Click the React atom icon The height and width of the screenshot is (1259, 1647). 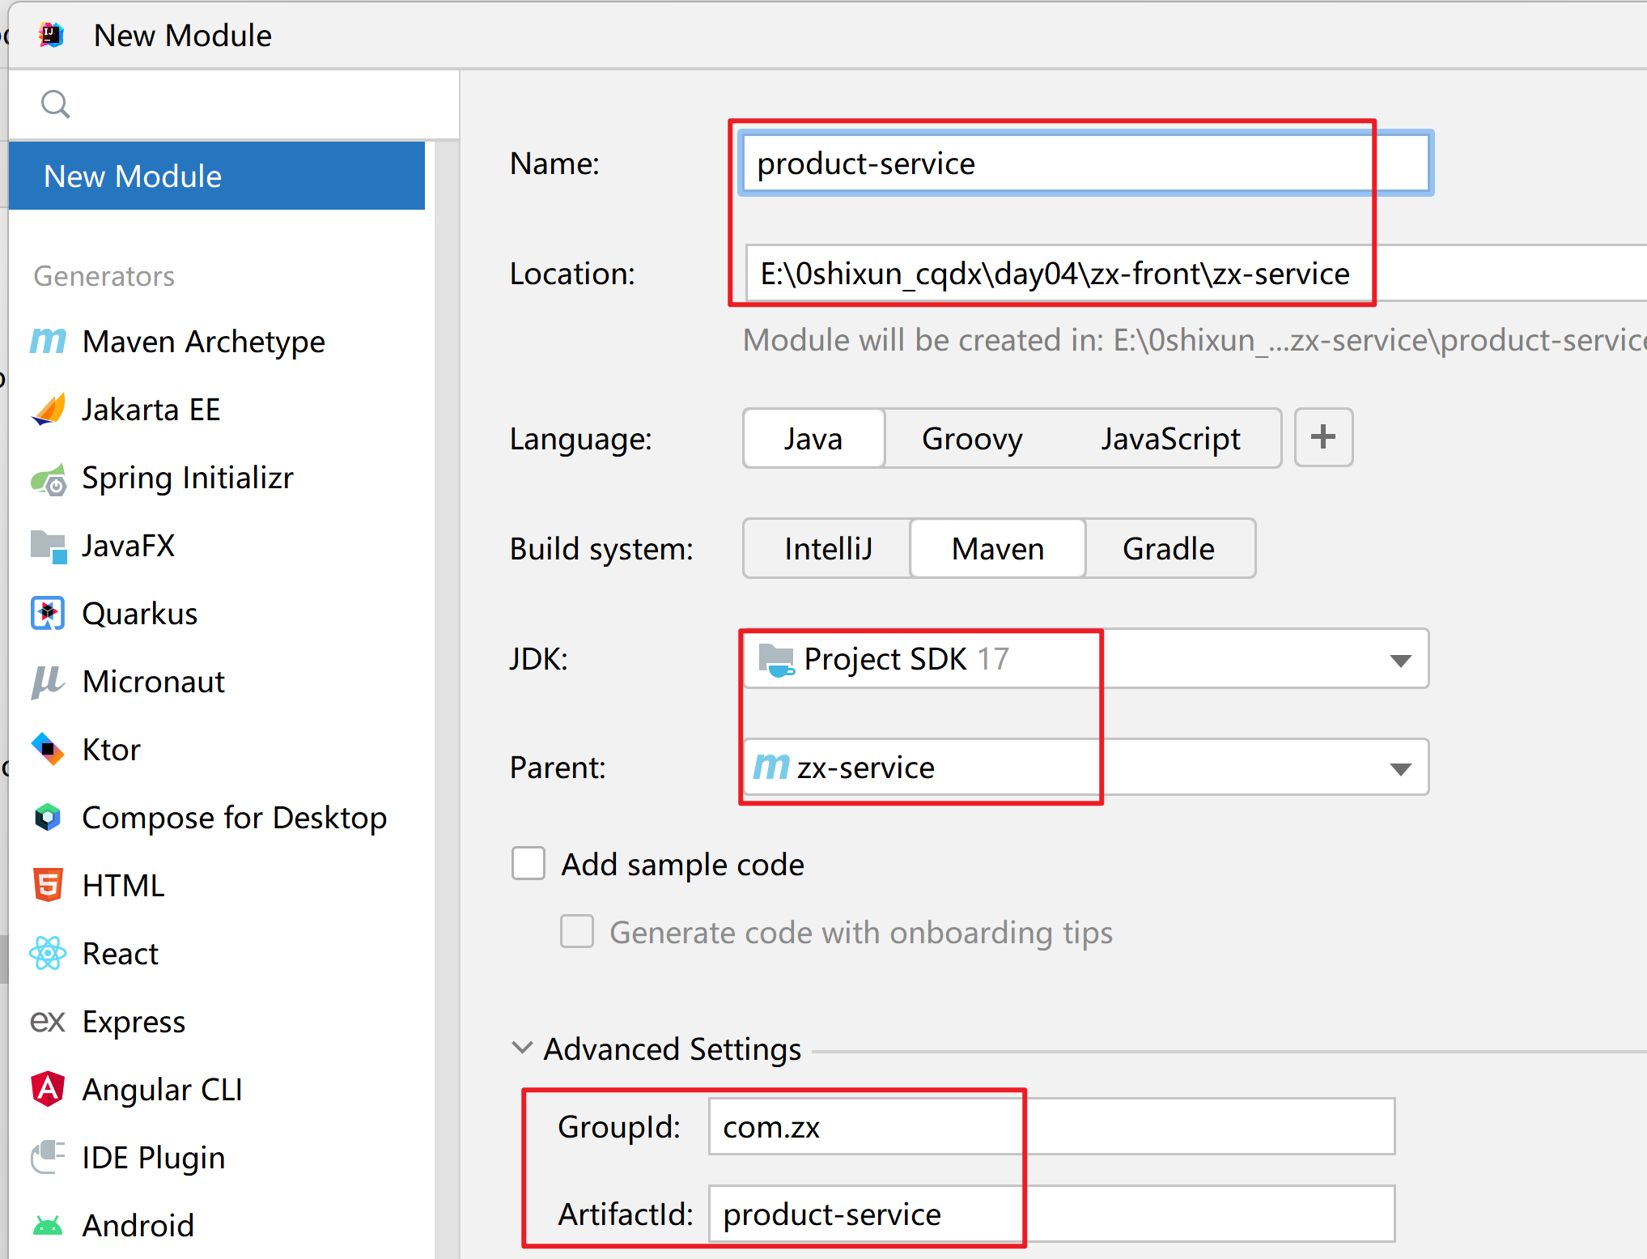48,954
